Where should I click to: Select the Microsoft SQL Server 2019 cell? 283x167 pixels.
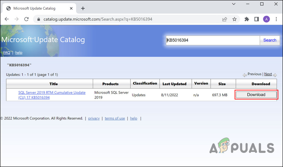click(112, 95)
